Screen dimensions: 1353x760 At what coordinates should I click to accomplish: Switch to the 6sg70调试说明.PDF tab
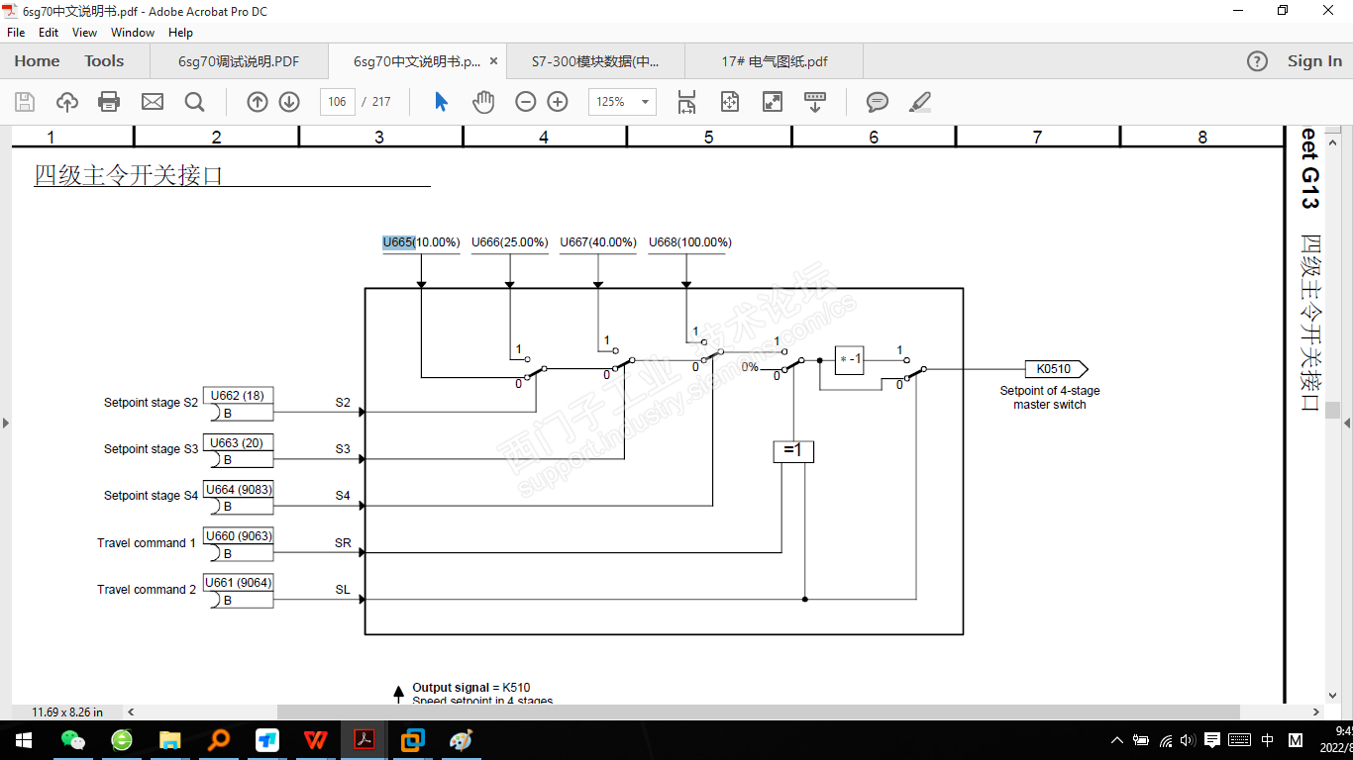[x=239, y=61]
